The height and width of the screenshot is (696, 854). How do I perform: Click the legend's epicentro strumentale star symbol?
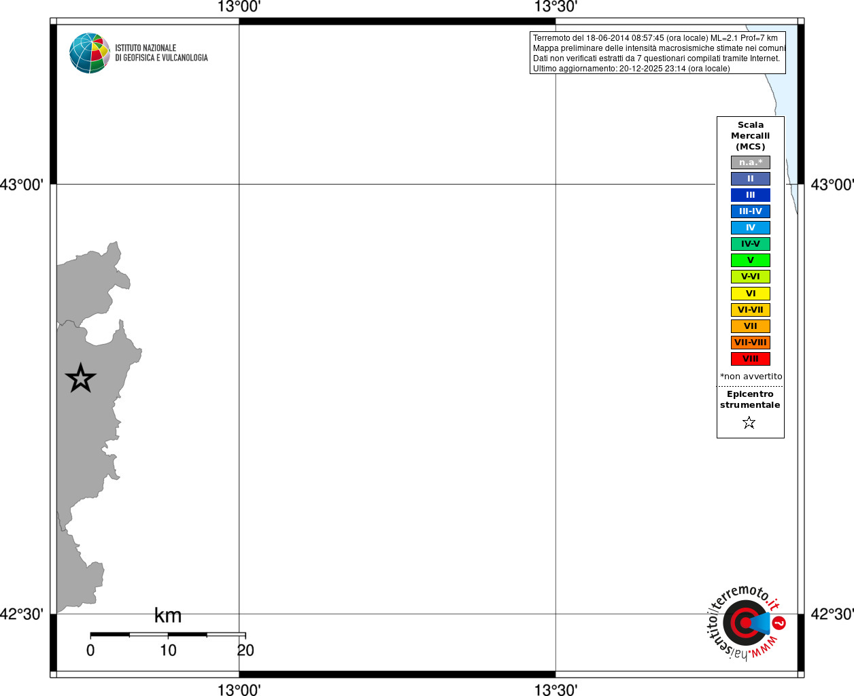[x=749, y=423]
